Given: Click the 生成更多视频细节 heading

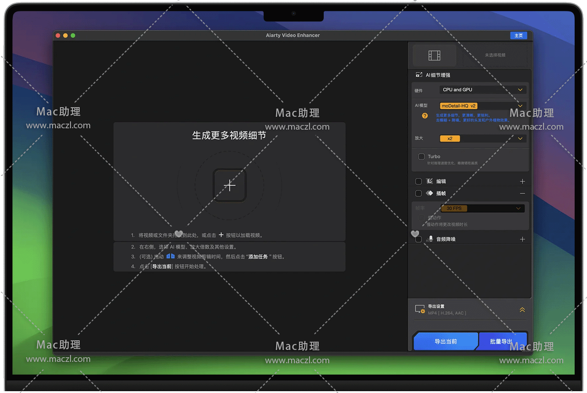Looking at the screenshot, I should (x=229, y=136).
